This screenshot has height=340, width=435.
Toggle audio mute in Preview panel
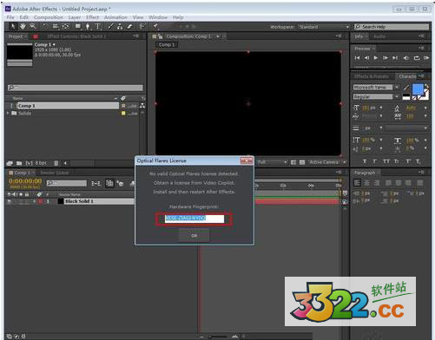click(406, 58)
